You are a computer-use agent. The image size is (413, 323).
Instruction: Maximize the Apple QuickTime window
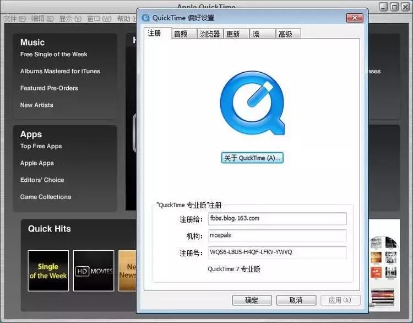pyautogui.click(x=394, y=7)
